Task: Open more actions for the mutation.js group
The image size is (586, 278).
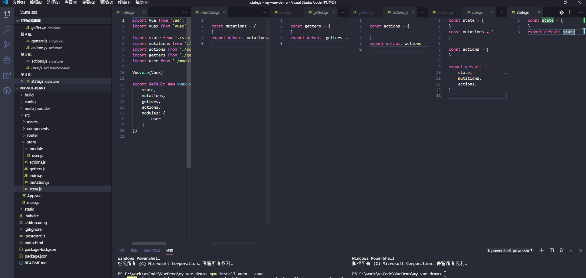Action: click(264, 12)
